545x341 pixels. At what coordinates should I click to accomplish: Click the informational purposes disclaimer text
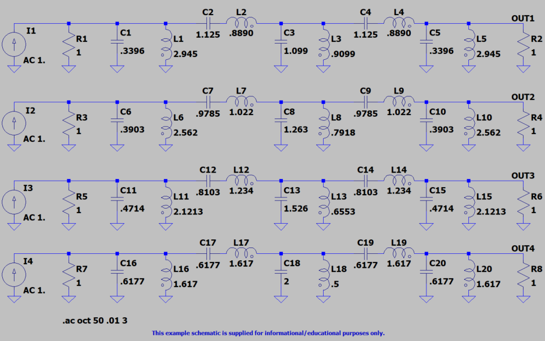(x=268, y=333)
